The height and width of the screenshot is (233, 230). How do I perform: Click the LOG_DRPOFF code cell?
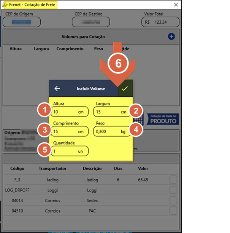pos(17,190)
